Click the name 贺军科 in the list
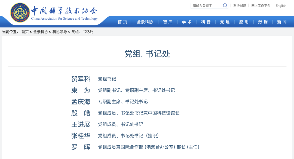The height and width of the screenshot is (159, 294). coord(81,79)
